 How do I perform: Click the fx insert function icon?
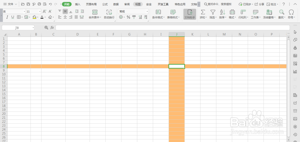coord(52,28)
